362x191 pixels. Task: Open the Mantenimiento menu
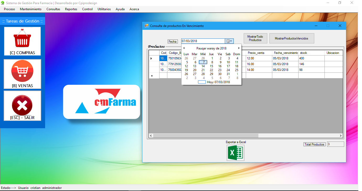tap(31, 9)
